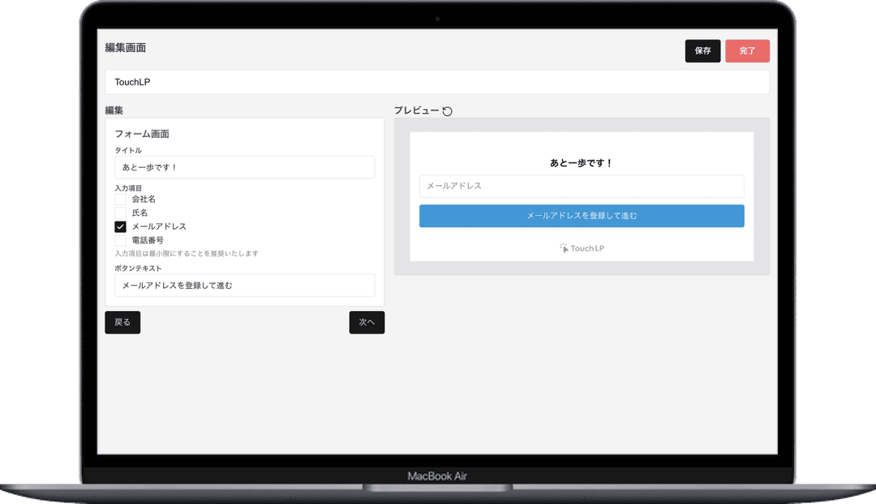Click the タイトル field containing あと一歩です！
The width and height of the screenshot is (876, 504).
244,167
